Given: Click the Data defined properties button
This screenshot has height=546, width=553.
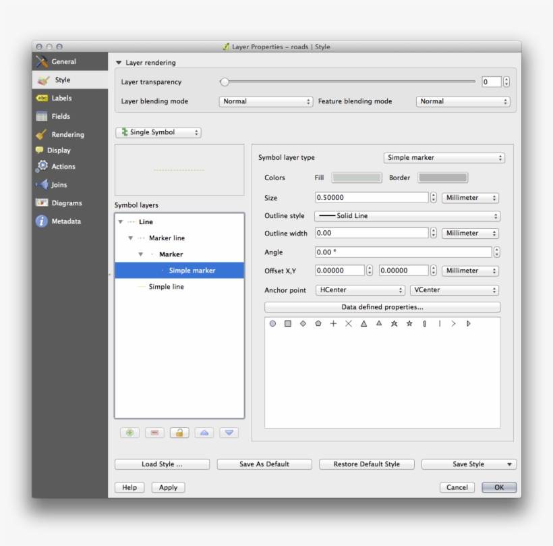Looking at the screenshot, I should [x=382, y=307].
